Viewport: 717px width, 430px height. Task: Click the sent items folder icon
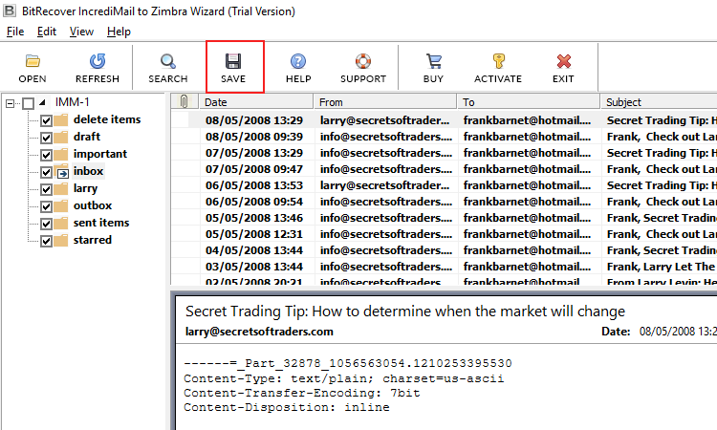[61, 224]
